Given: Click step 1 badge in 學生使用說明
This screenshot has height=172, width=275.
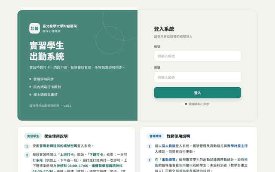Looking at the screenshot, I should (x=27, y=146).
